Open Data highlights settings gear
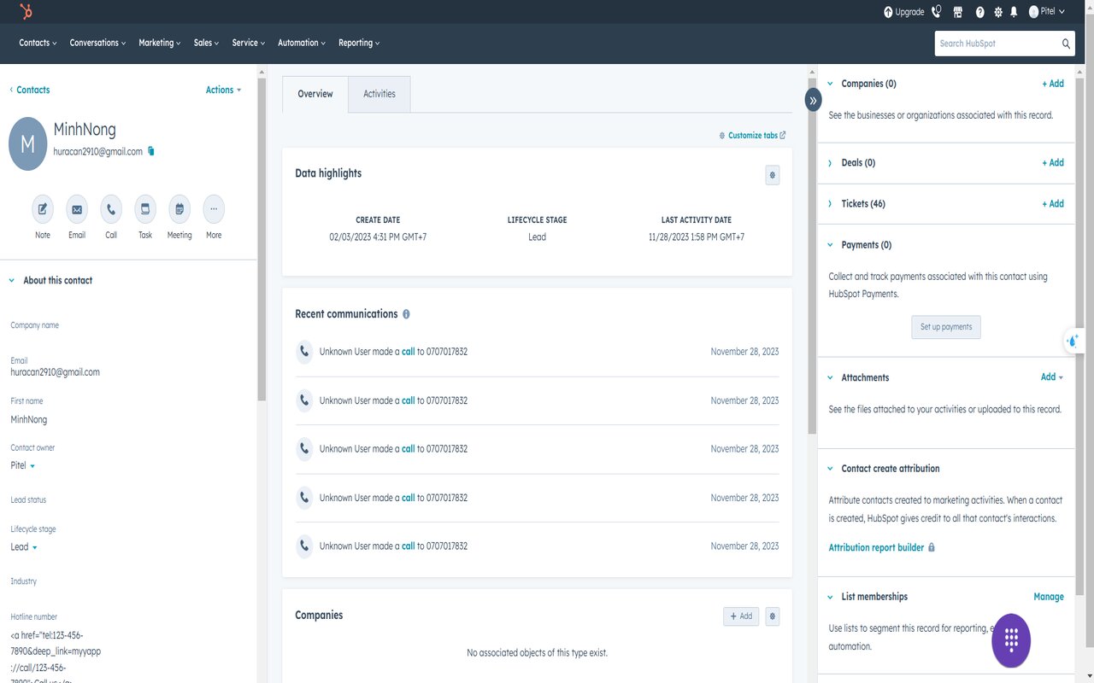Image resolution: width=1094 pixels, height=683 pixels. click(773, 175)
